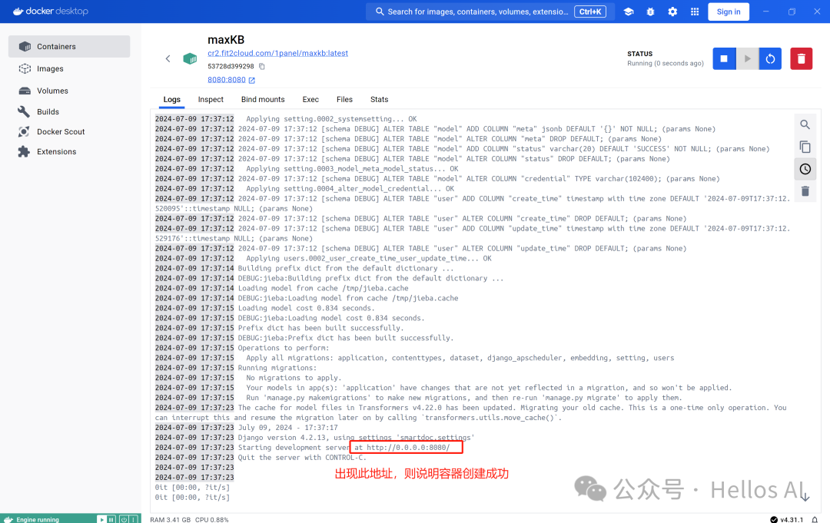Resume engine with play button in status bar

101,519
